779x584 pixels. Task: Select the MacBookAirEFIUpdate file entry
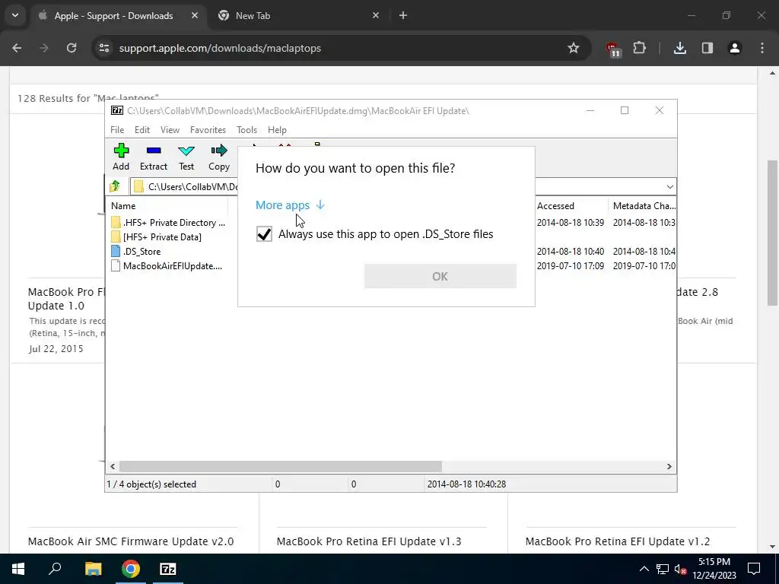pos(167,265)
